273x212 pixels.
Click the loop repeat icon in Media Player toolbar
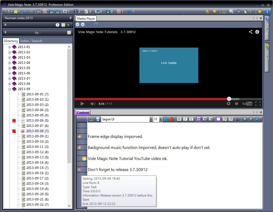[96, 24]
